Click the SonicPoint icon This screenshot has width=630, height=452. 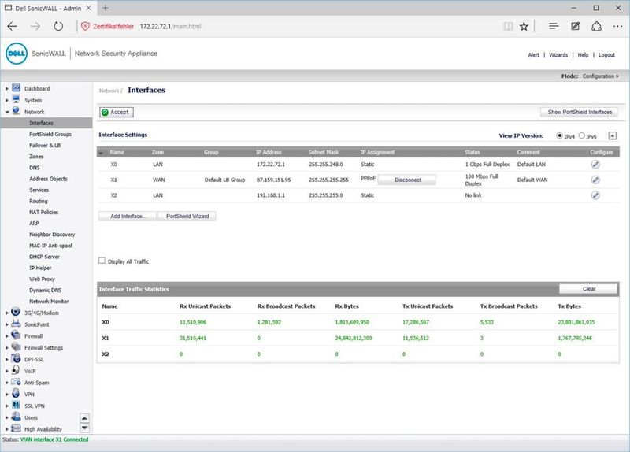tap(16, 324)
